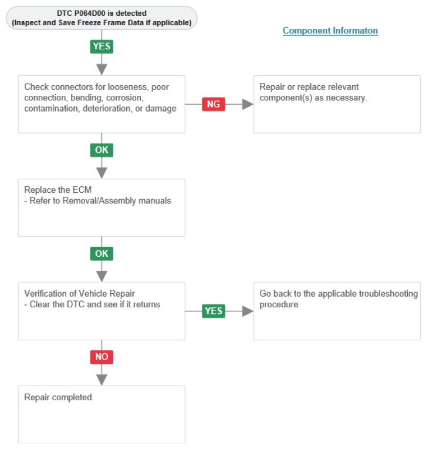This screenshot has width=426, height=449.
Task: Select the Repair completed box
Action: click(102, 415)
